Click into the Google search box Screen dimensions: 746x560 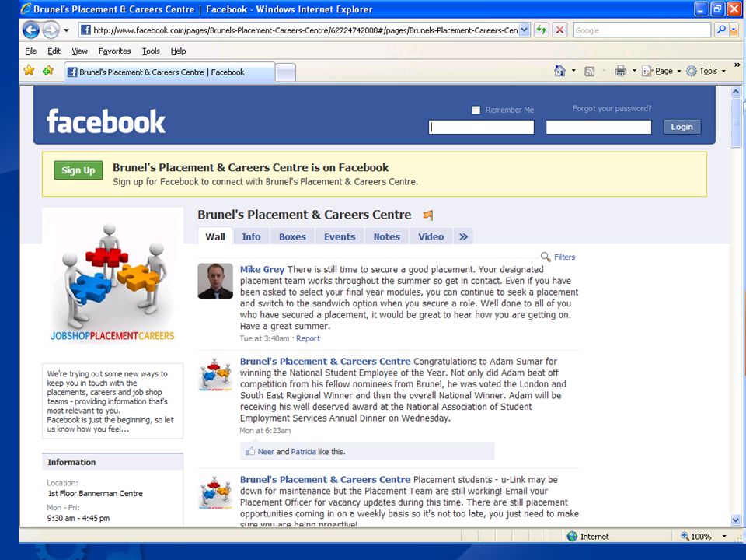(642, 30)
